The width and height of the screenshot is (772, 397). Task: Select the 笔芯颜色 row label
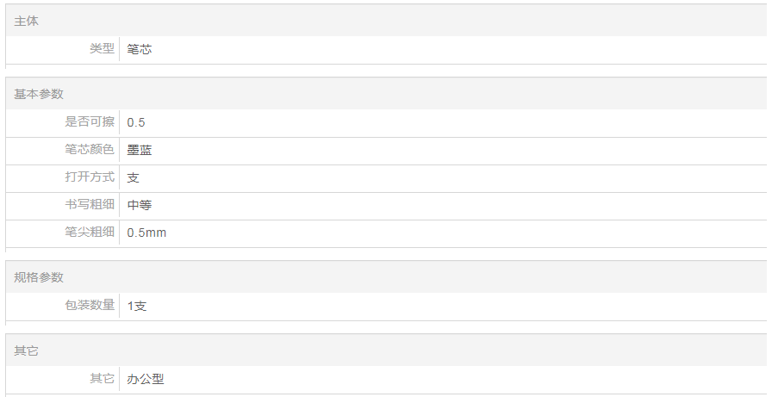[x=90, y=150]
